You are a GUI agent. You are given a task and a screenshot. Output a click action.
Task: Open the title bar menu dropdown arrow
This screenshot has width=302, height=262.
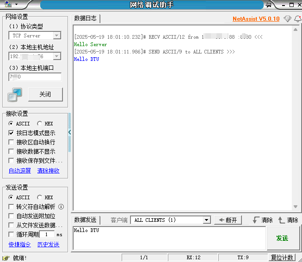click(16, 4)
